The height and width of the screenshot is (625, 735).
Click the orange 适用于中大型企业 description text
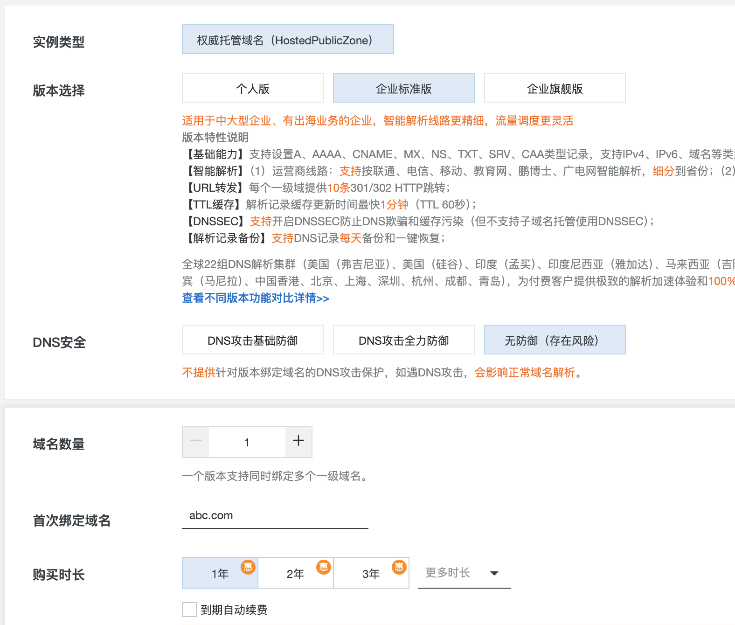pos(378,121)
